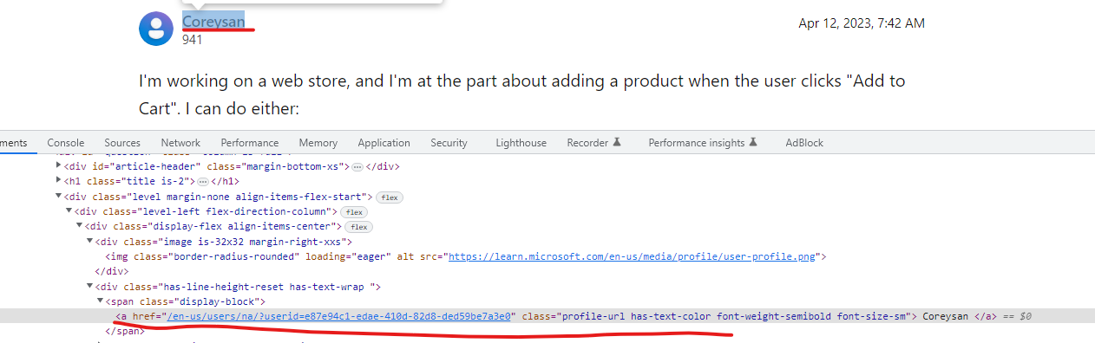The width and height of the screenshot is (1095, 343).
Task: Select closing div tag under image div
Action: coord(547,271)
